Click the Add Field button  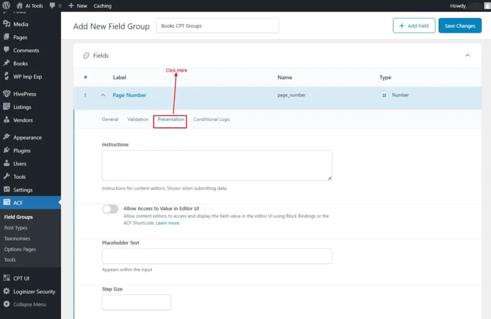point(414,26)
